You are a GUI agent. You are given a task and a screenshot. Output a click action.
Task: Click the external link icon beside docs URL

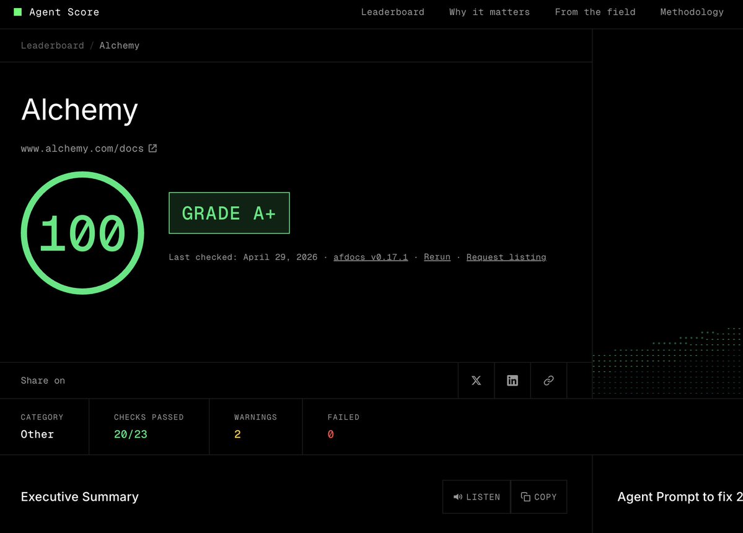pos(152,148)
